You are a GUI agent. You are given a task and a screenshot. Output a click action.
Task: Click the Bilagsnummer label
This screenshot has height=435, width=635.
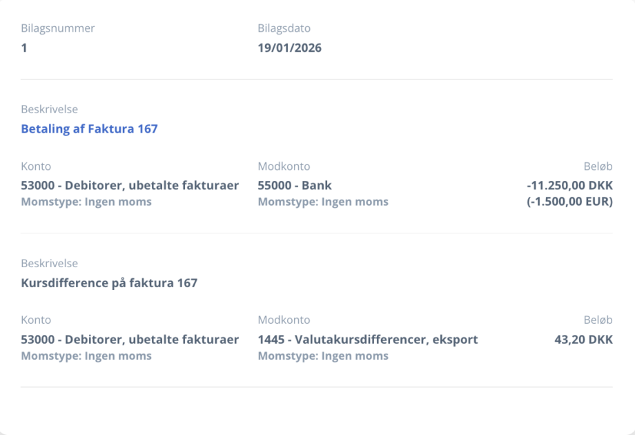tap(57, 29)
